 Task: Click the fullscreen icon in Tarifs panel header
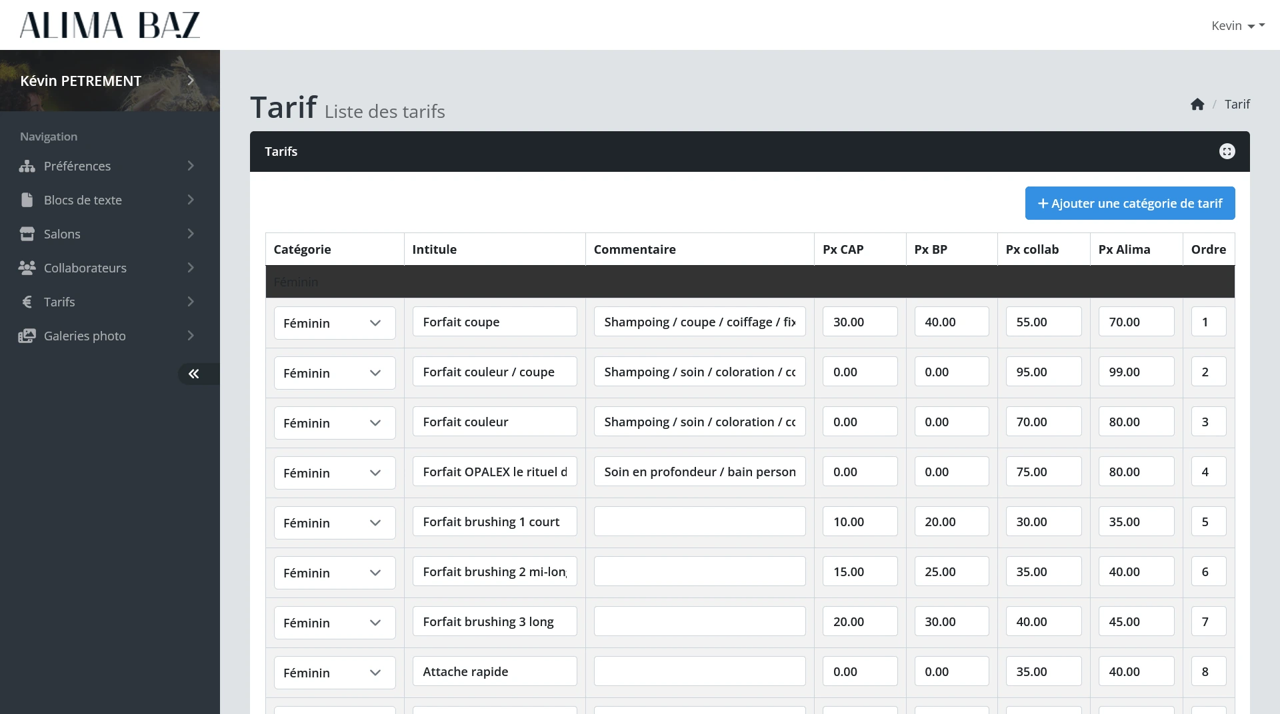click(1227, 152)
